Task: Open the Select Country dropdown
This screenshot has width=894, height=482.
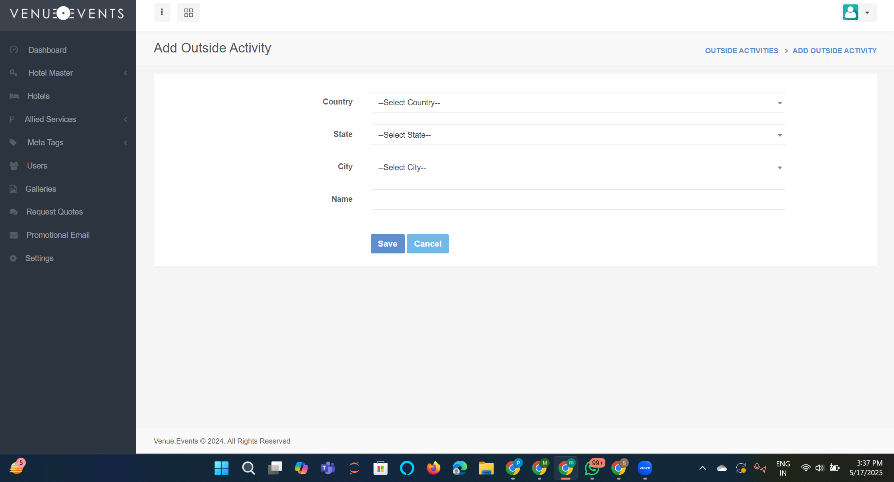Action: pos(578,102)
